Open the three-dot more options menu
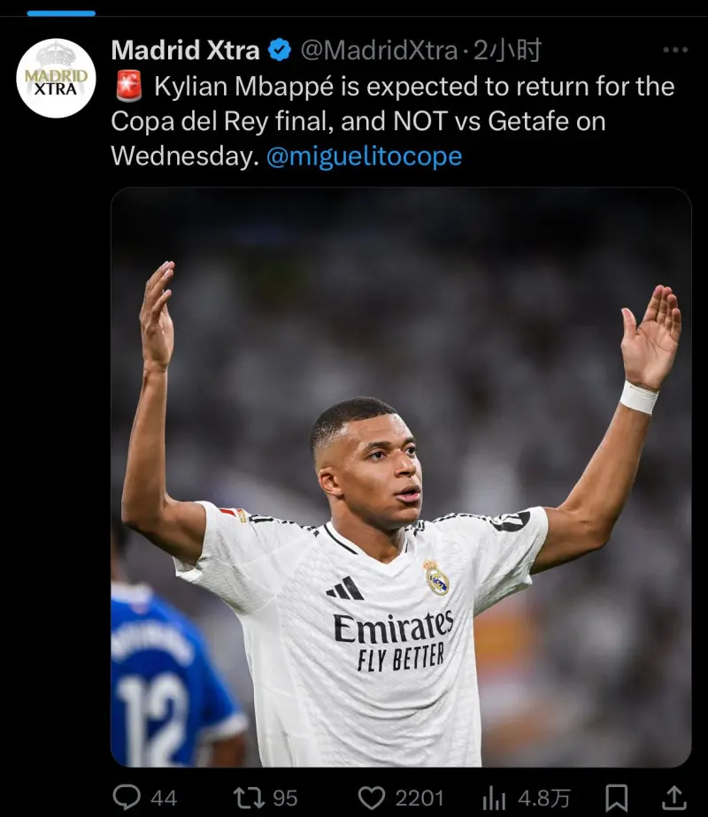Screen dimensions: 708x817 click(675, 50)
